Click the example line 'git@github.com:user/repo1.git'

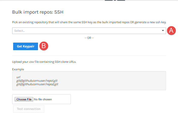tap(37, 81)
